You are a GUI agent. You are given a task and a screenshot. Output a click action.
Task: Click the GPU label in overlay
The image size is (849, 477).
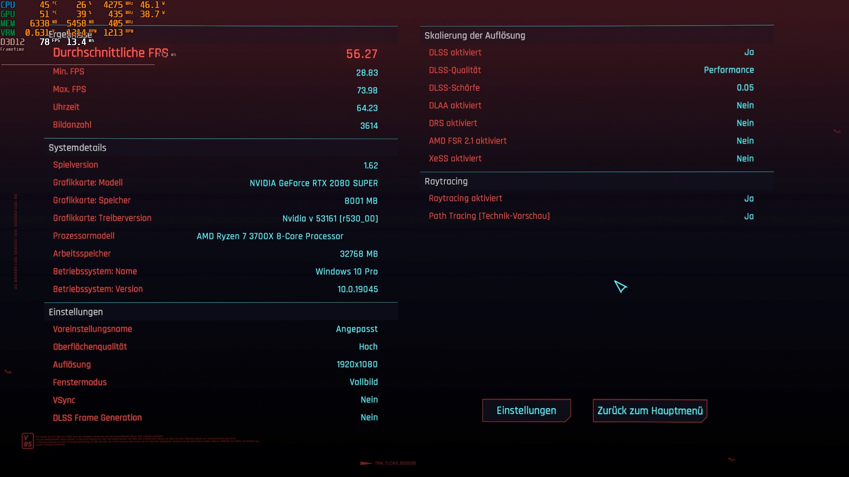click(x=8, y=14)
